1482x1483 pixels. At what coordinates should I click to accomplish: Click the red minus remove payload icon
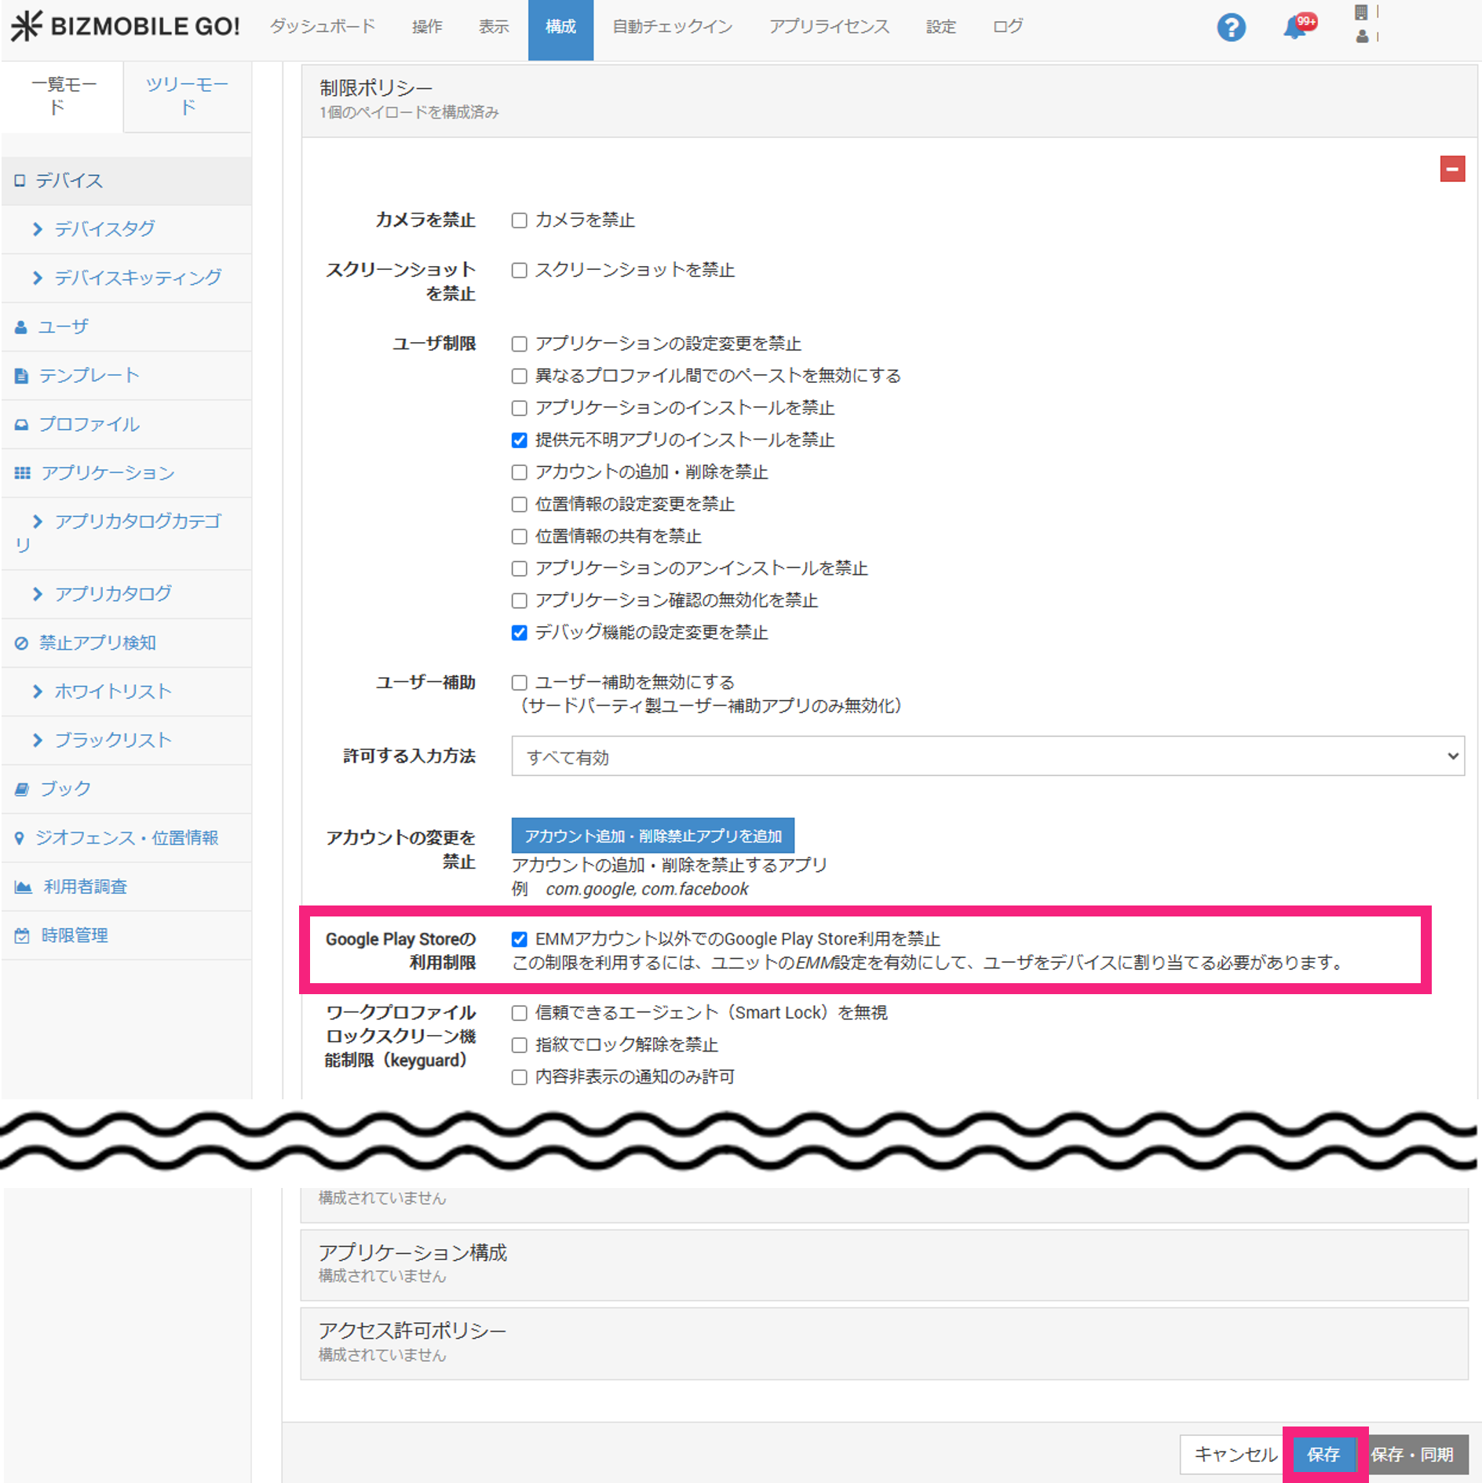1451,169
